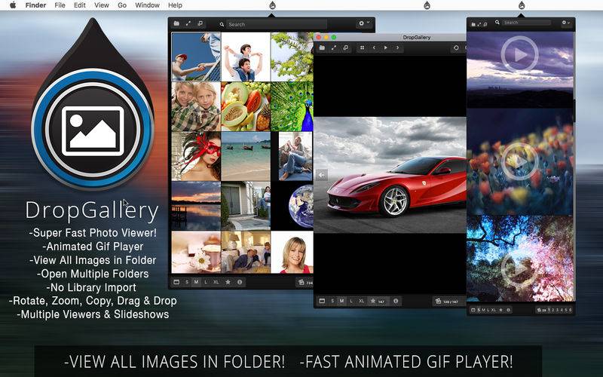Open the beach with boats thumbnail
Viewport: 603px width, 377px height.
tap(246, 156)
